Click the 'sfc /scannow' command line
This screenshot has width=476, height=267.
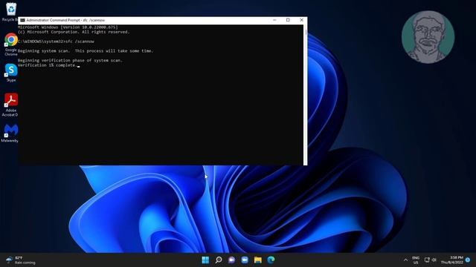56,42
